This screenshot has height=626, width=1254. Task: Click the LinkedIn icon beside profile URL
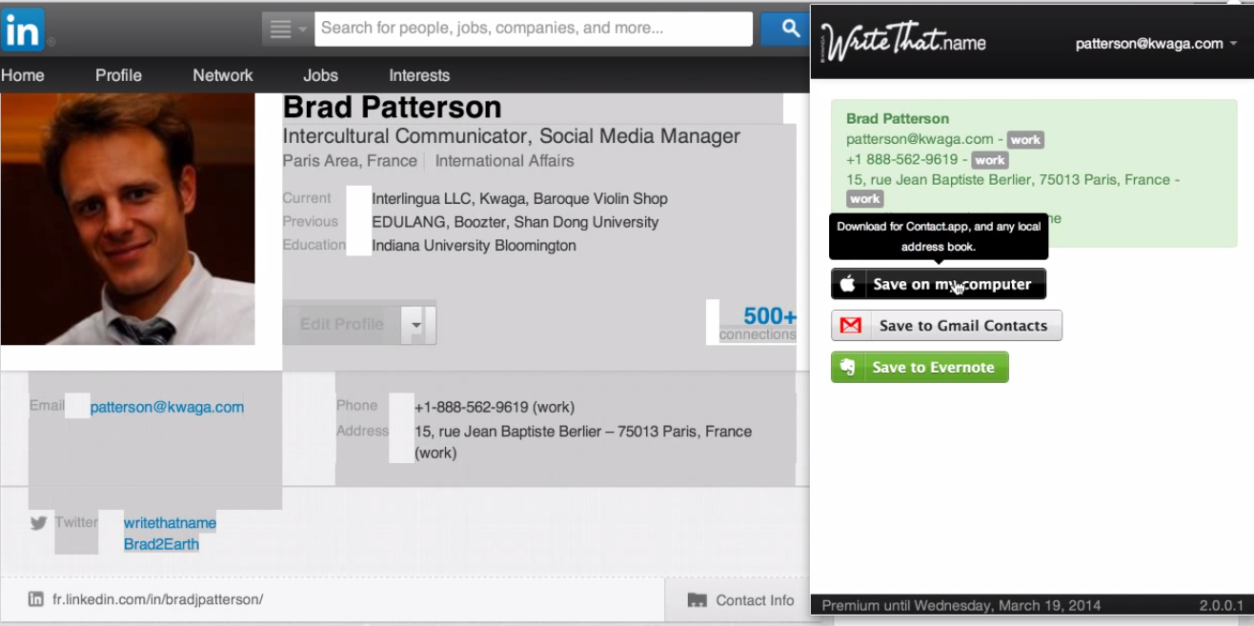click(36, 599)
